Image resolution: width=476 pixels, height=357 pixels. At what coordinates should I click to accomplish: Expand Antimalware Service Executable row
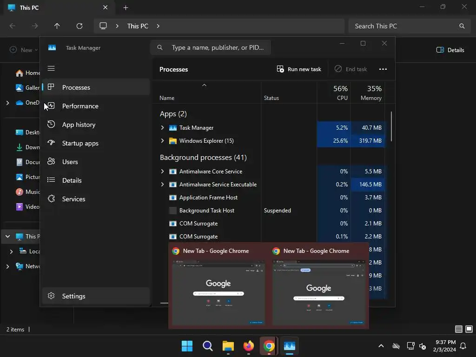(162, 185)
